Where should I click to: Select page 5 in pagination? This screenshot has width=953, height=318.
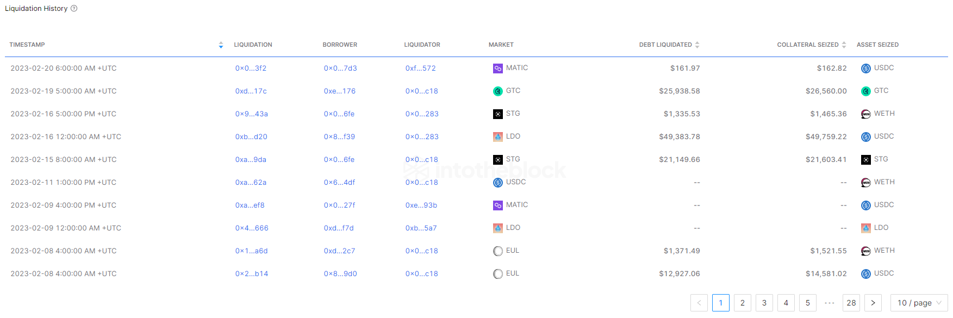807,303
